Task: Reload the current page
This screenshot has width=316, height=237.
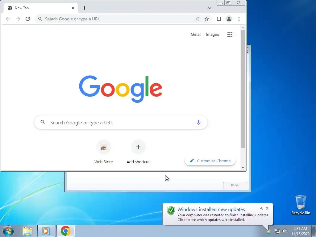Action: click(x=28, y=19)
